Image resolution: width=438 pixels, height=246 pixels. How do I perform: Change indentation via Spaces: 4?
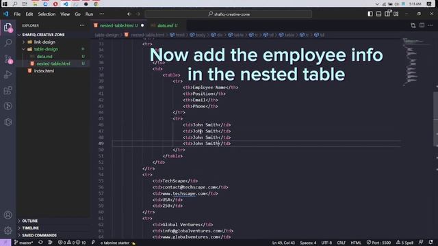point(308,243)
